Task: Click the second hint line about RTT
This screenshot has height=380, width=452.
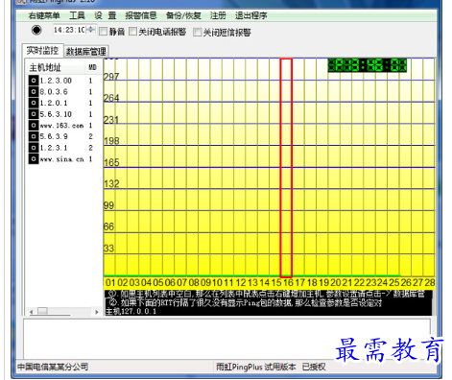Action: (245, 302)
